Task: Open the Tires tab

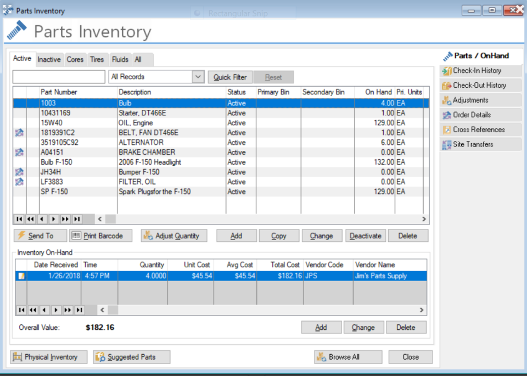Action: [97, 59]
